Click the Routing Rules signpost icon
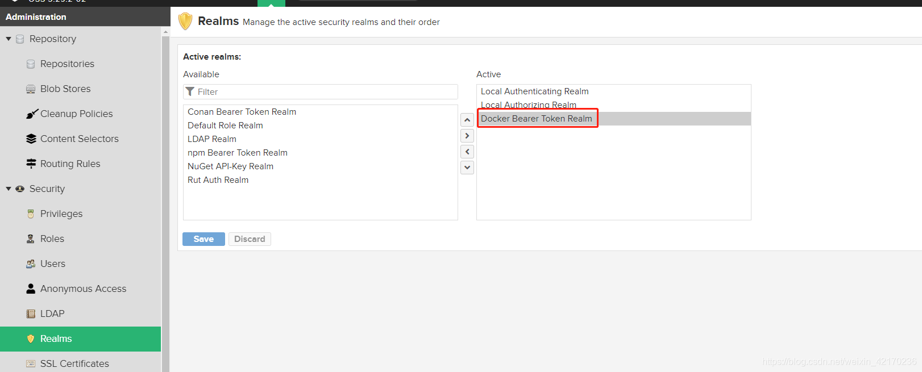The width and height of the screenshot is (922, 372). [31, 164]
